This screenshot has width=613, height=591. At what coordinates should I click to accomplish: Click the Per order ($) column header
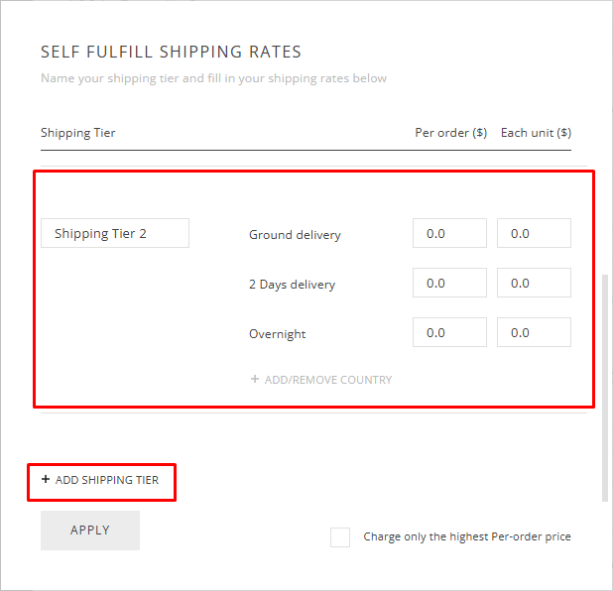pyautogui.click(x=450, y=133)
